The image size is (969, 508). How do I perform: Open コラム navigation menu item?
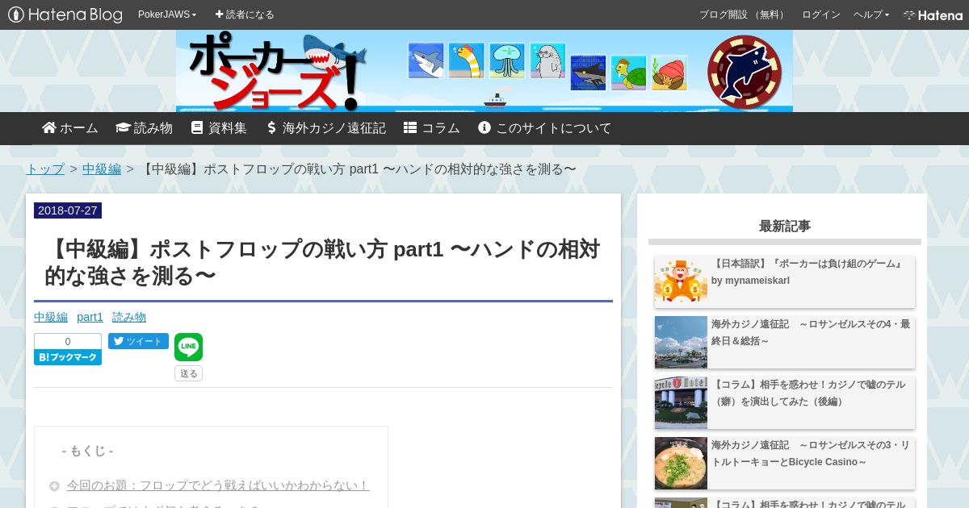(431, 128)
